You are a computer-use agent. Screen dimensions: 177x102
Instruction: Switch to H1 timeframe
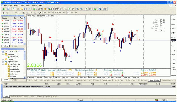60,13
